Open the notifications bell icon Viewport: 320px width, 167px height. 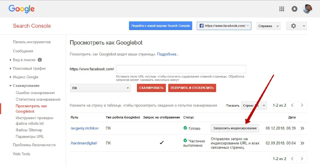pos(294,9)
